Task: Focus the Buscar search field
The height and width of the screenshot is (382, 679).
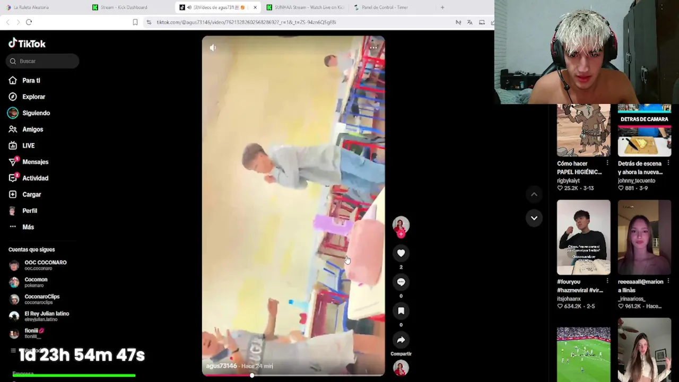Action: tap(43, 61)
